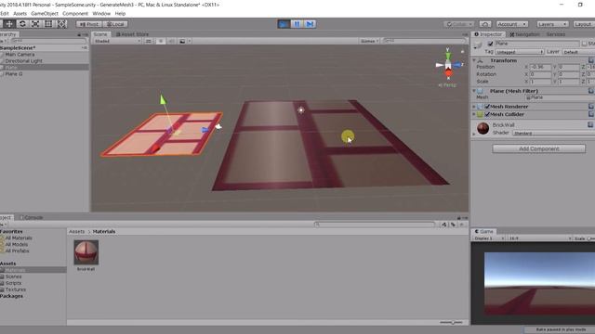Open the Help menu
Image resolution: width=595 pixels, height=334 pixels.
click(120, 13)
